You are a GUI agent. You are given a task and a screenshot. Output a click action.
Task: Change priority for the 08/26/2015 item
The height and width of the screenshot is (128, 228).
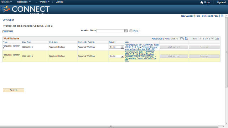click(x=116, y=47)
